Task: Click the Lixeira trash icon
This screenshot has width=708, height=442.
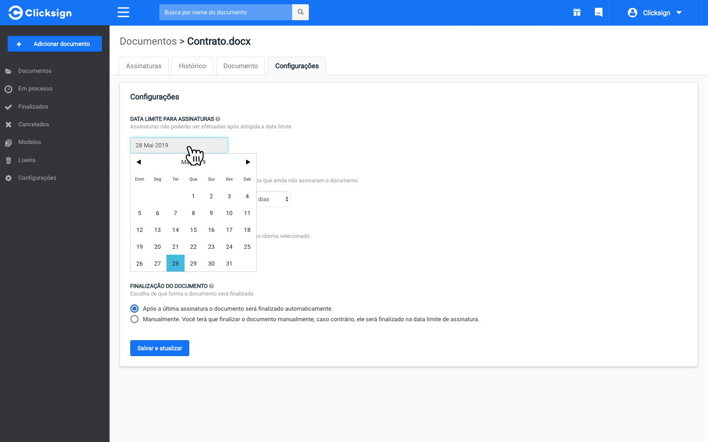Action: coord(8,160)
